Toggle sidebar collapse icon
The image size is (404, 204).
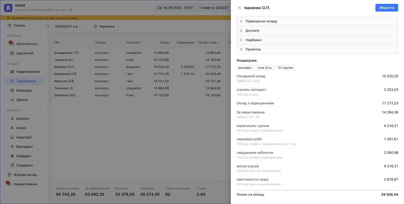pyautogui.click(x=48, y=26)
